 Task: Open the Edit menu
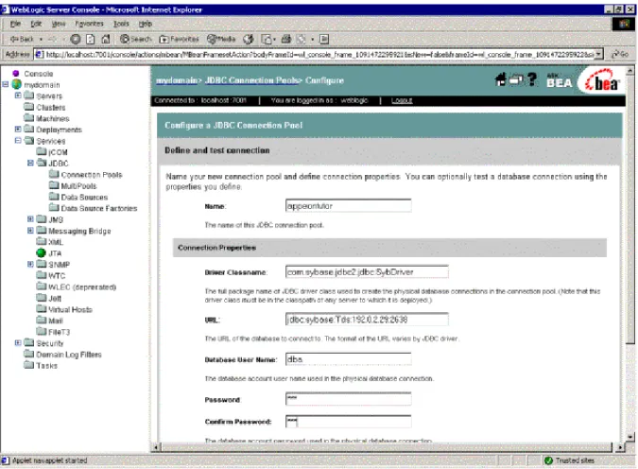(x=36, y=24)
